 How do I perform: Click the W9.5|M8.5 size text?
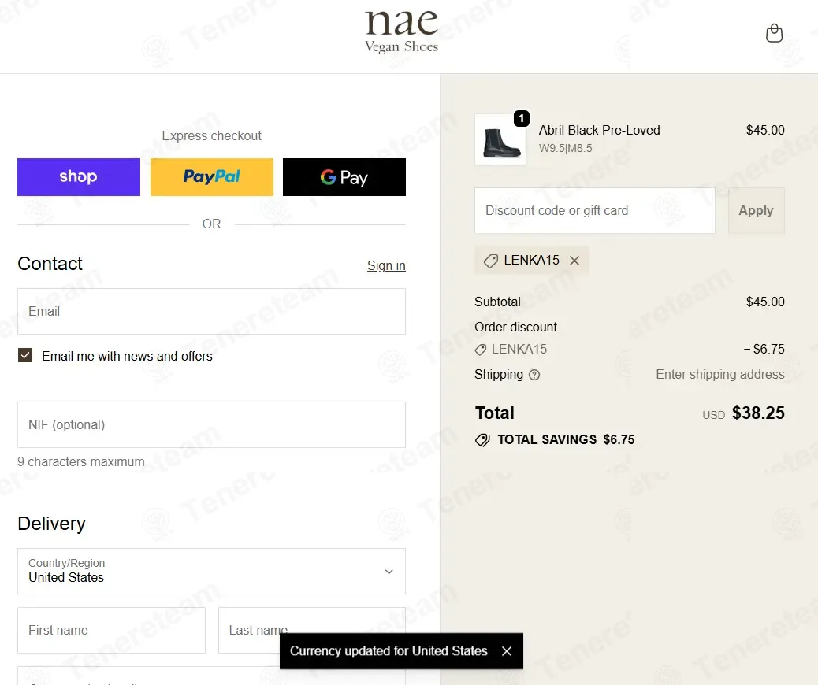pos(566,148)
